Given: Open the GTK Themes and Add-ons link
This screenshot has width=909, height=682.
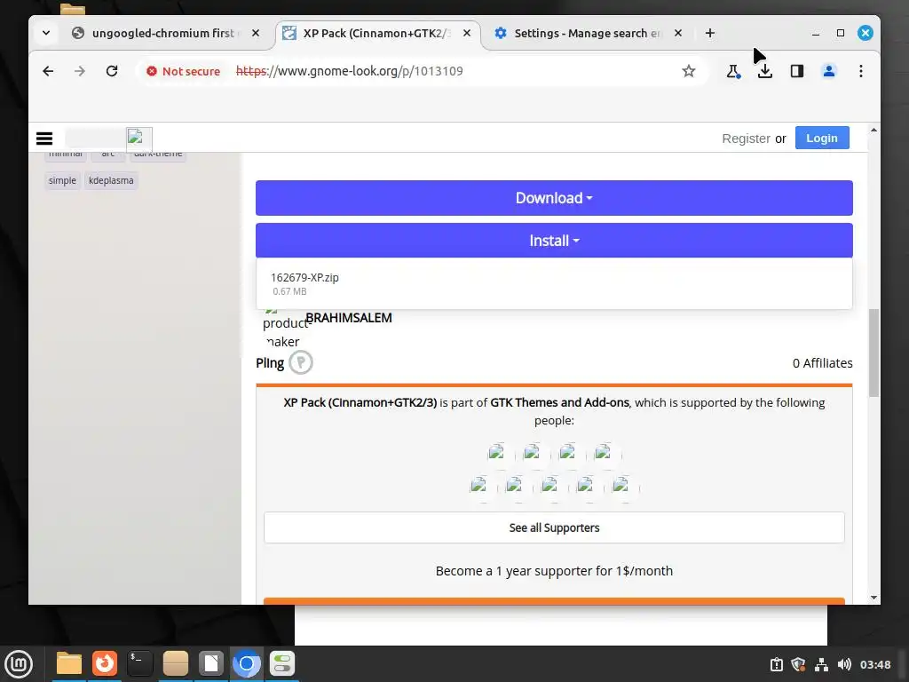Looking at the screenshot, I should pos(559,402).
